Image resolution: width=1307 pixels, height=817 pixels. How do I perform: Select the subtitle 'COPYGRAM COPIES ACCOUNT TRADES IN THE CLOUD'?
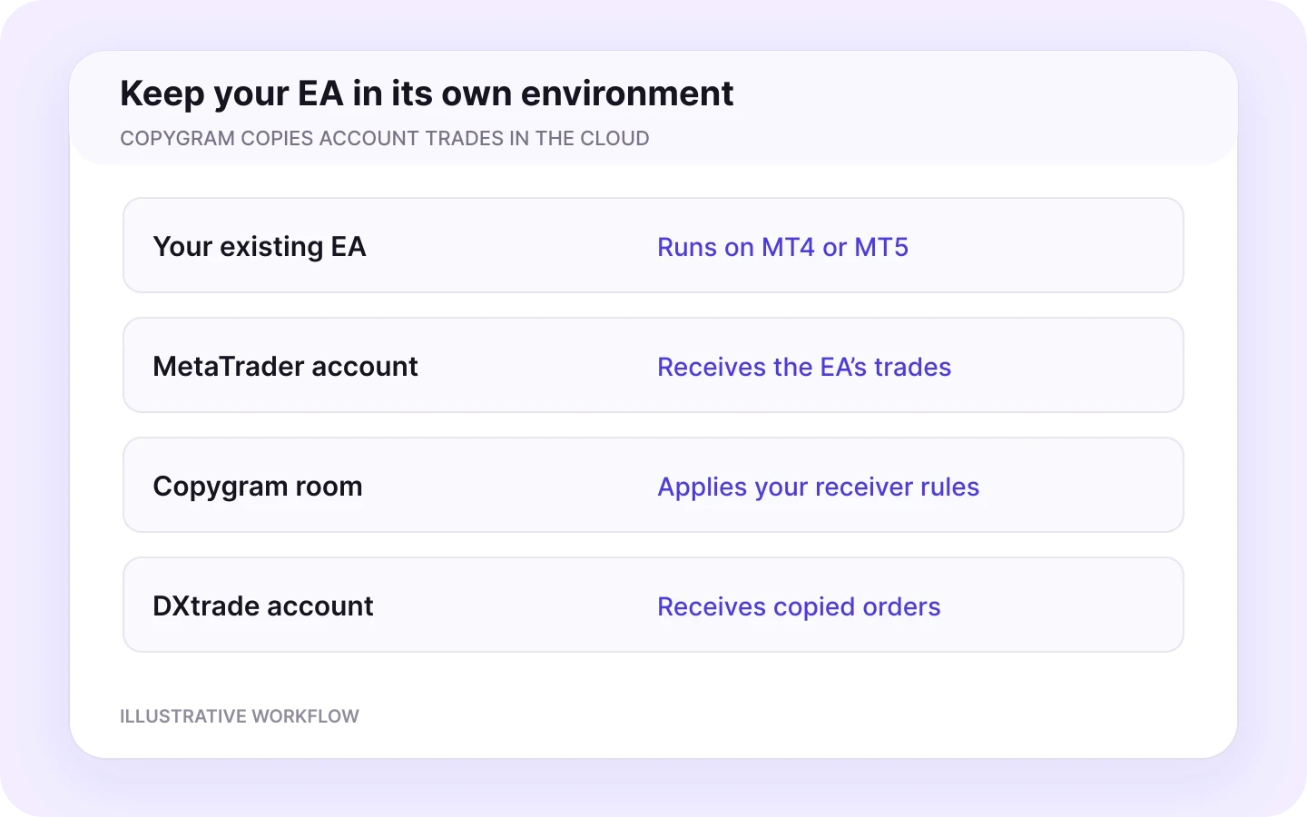(x=385, y=139)
